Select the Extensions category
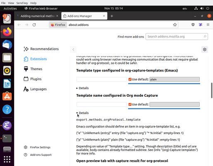This screenshot has width=213, height=166. pos(35,59)
